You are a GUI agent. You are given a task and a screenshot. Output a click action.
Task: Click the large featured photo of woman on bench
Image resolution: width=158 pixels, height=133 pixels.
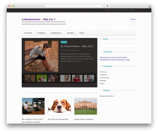(x=41, y=56)
